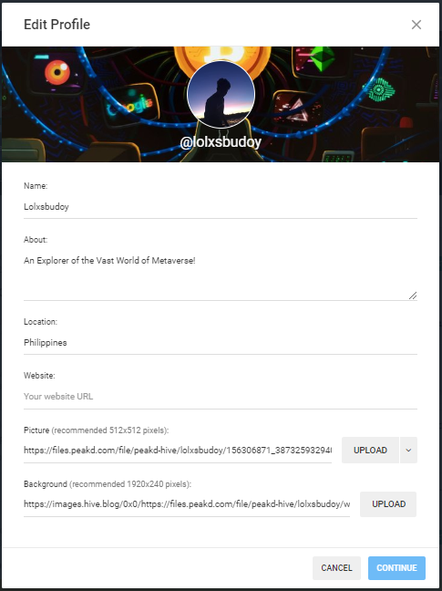Focus the Picture URL input field
The height and width of the screenshot is (591, 442).
click(x=178, y=451)
